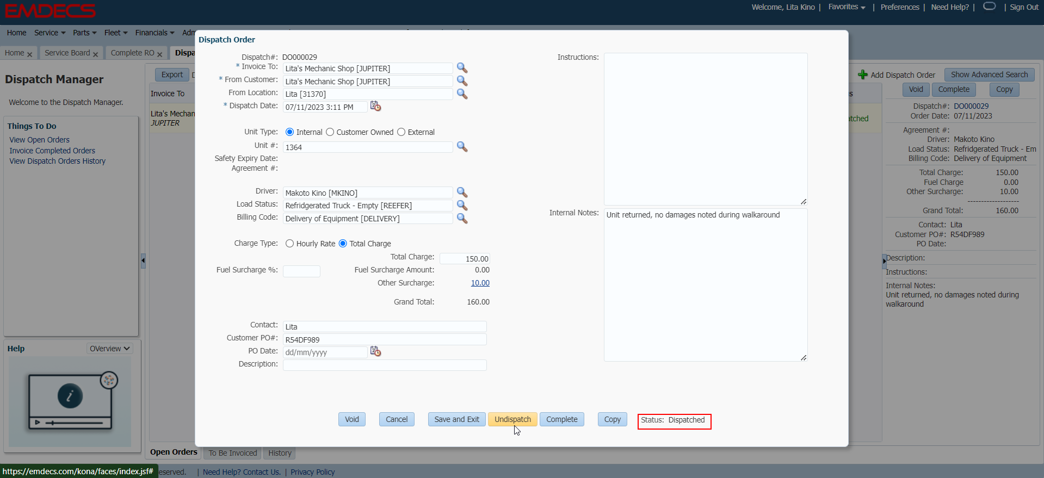1044x478 pixels.
Task: Collapse the left panel splitter arrow
Action: (x=143, y=260)
